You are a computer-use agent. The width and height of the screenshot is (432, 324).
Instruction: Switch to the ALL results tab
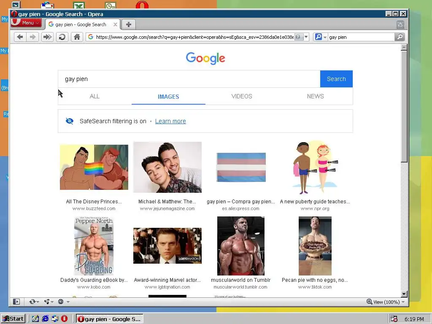click(x=94, y=97)
